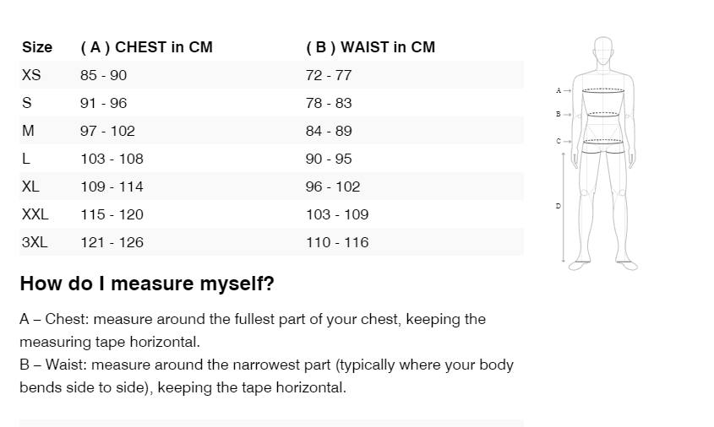Click the D inseam label on diagram
The width and height of the screenshot is (714, 427).
pos(558,206)
